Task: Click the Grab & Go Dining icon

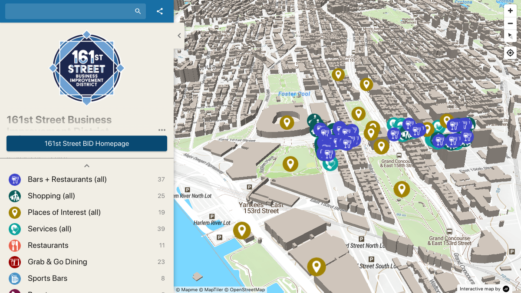Action: click(15, 262)
